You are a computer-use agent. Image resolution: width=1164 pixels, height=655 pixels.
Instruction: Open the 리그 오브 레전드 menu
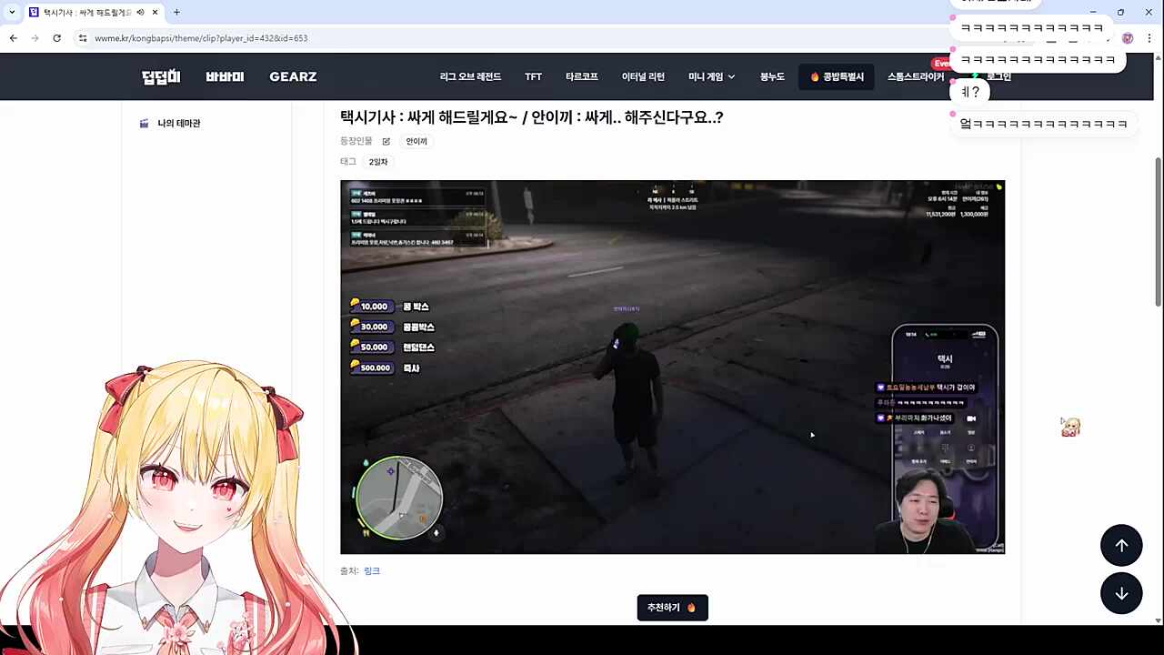pyautogui.click(x=470, y=76)
